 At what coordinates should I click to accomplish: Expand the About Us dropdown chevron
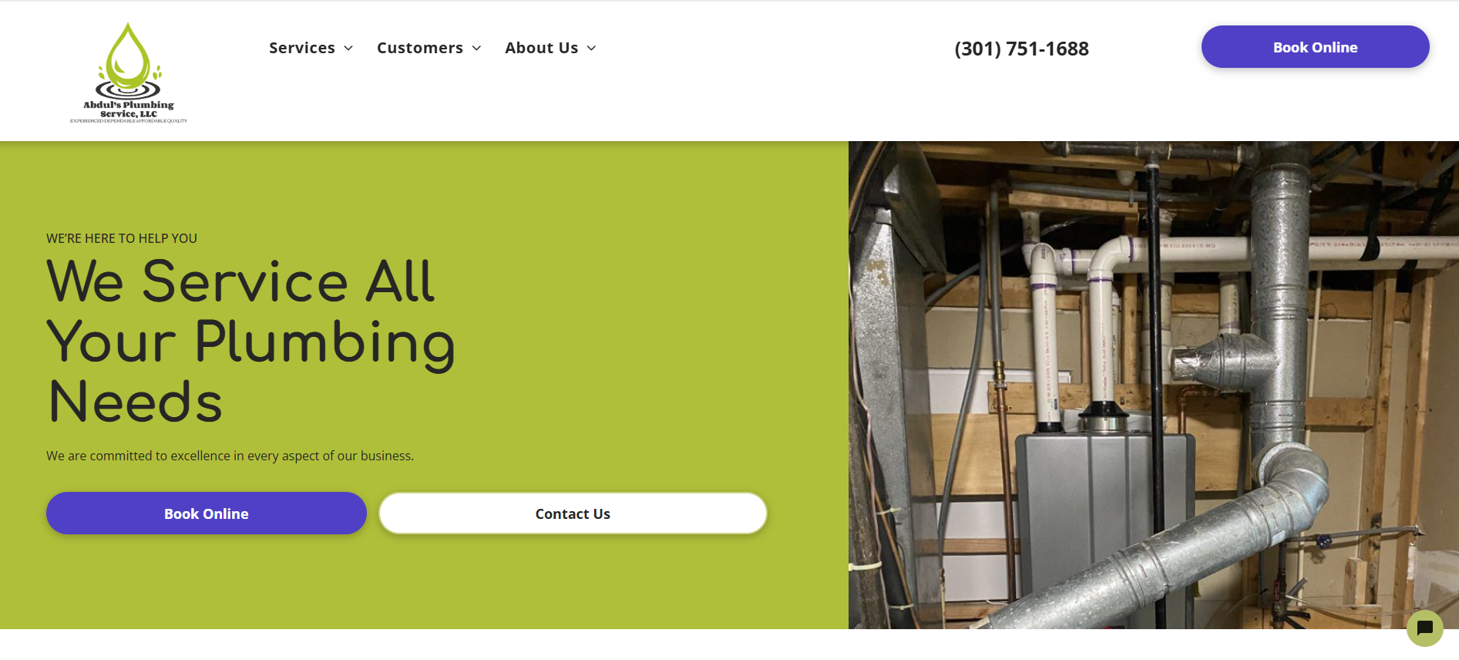point(591,48)
